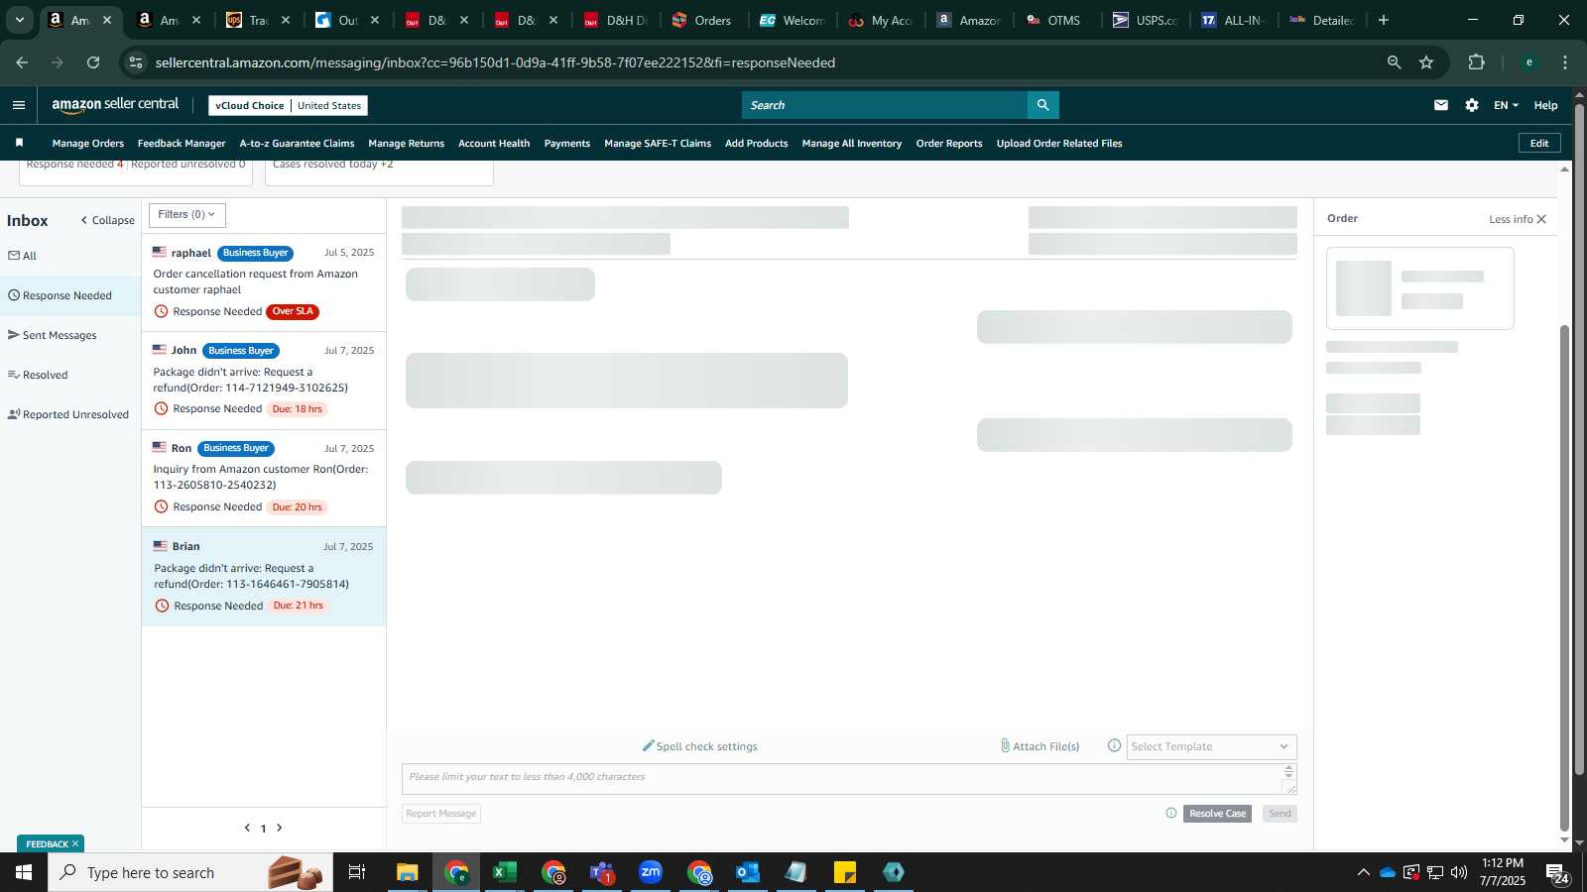Open the Sent Messages folder
1587x892 pixels.
53,335
